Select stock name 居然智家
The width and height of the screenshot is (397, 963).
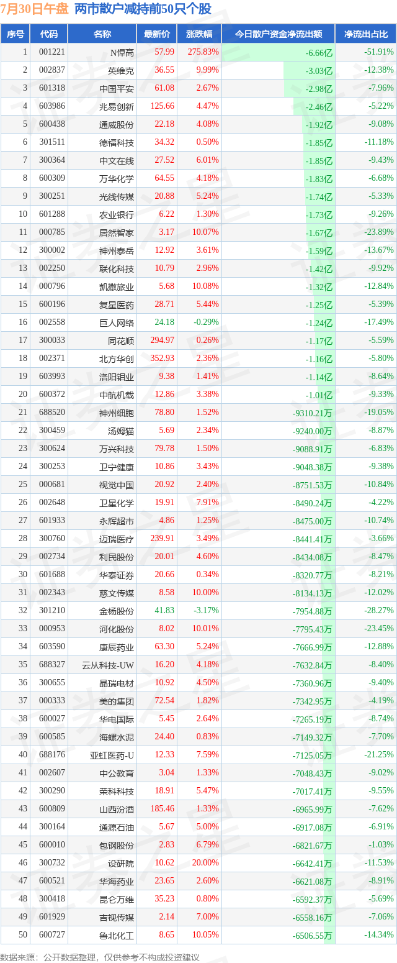(117, 232)
